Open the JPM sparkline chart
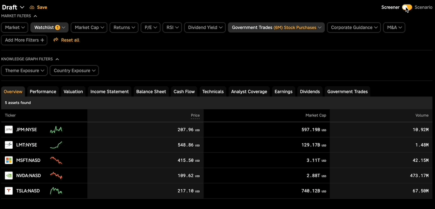The width and height of the screenshot is (435, 209). coord(56,130)
